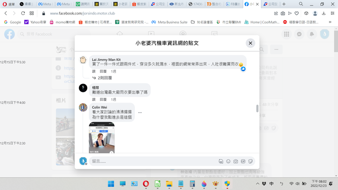
Task: Open options for Colin Wei's comment
Action: [x=140, y=113]
